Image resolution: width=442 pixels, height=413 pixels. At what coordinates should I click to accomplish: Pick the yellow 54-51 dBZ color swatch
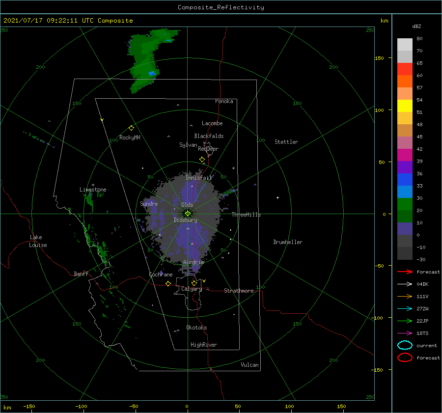tap(405, 106)
